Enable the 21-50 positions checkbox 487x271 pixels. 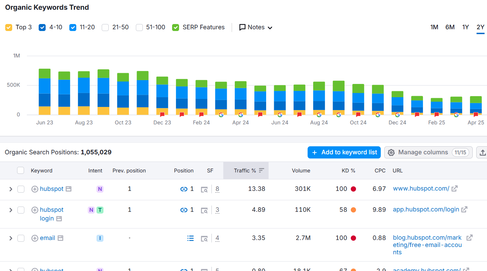105,28
